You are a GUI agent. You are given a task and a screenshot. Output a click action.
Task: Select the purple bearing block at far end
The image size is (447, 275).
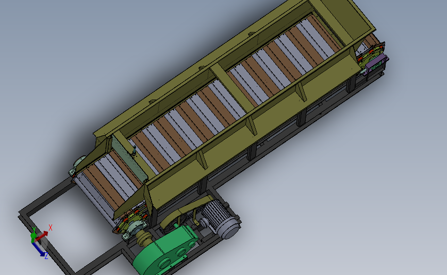pos(376,63)
